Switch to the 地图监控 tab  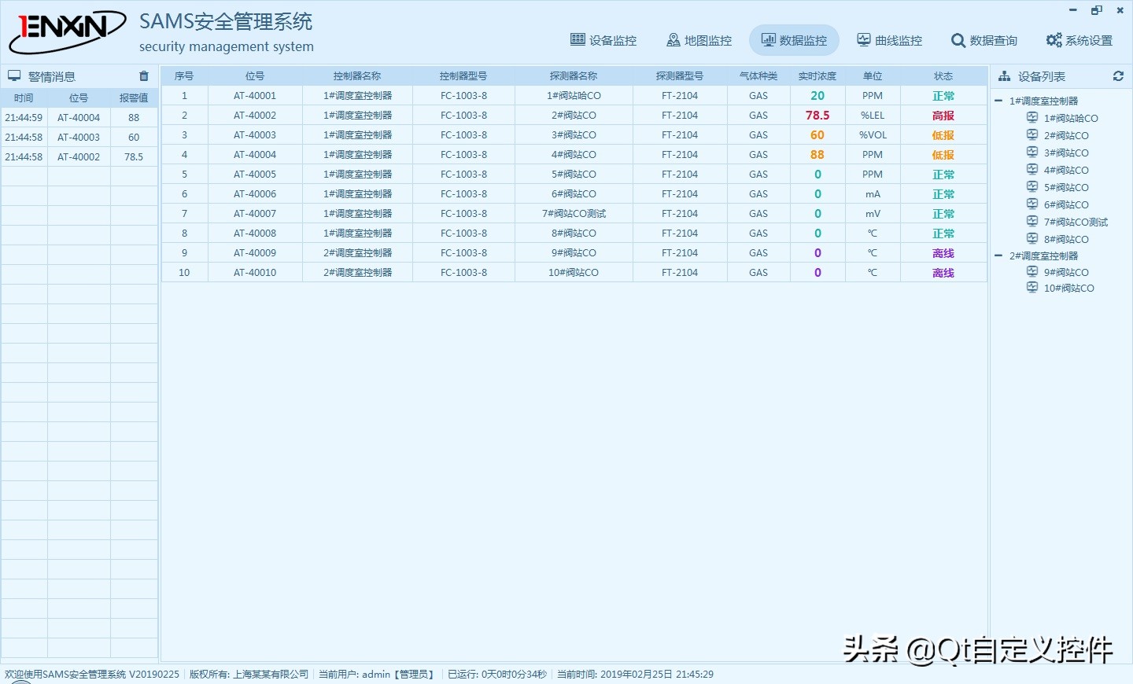(698, 40)
